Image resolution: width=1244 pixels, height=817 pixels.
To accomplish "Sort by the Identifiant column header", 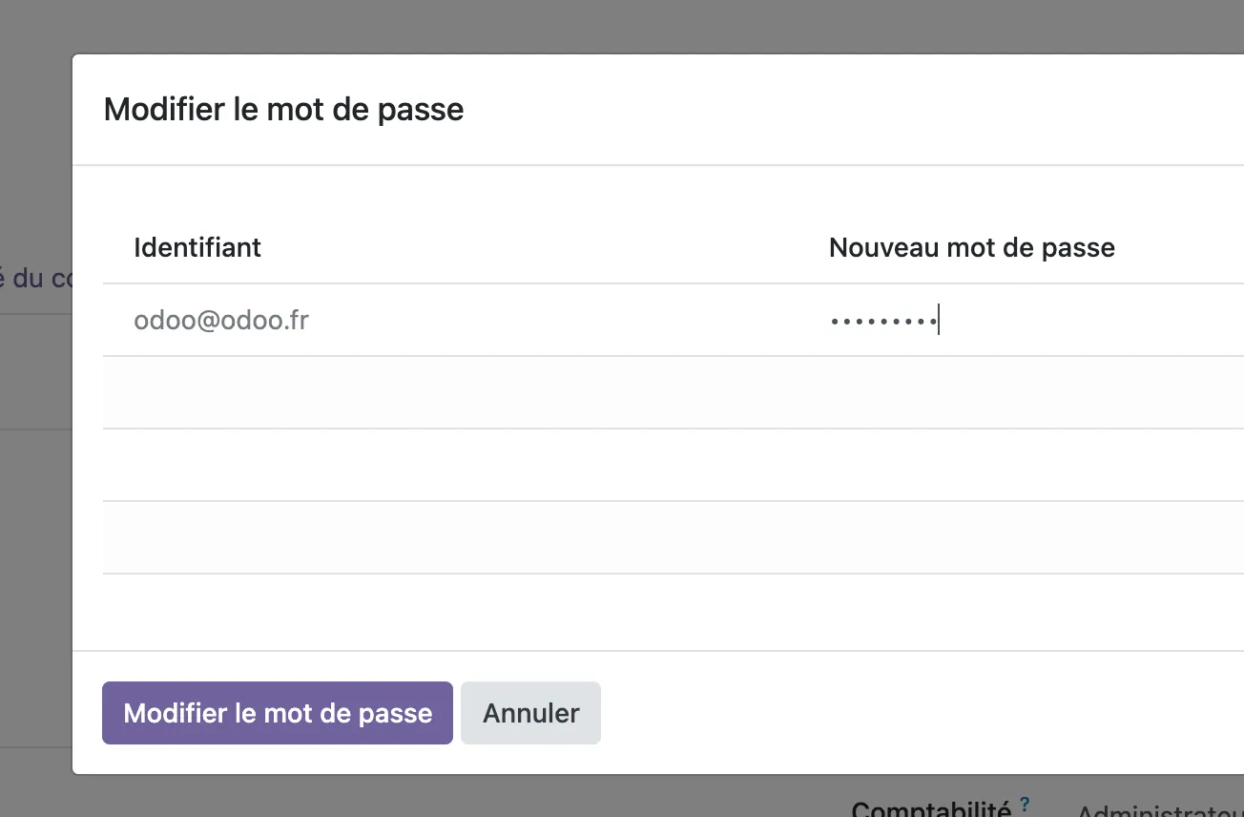I will click(197, 248).
